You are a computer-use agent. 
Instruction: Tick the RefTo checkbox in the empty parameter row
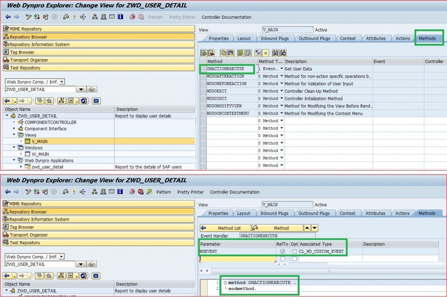[282, 259]
